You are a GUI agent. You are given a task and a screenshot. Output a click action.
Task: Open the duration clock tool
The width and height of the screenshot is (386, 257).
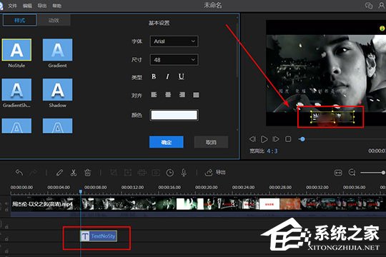point(170,173)
